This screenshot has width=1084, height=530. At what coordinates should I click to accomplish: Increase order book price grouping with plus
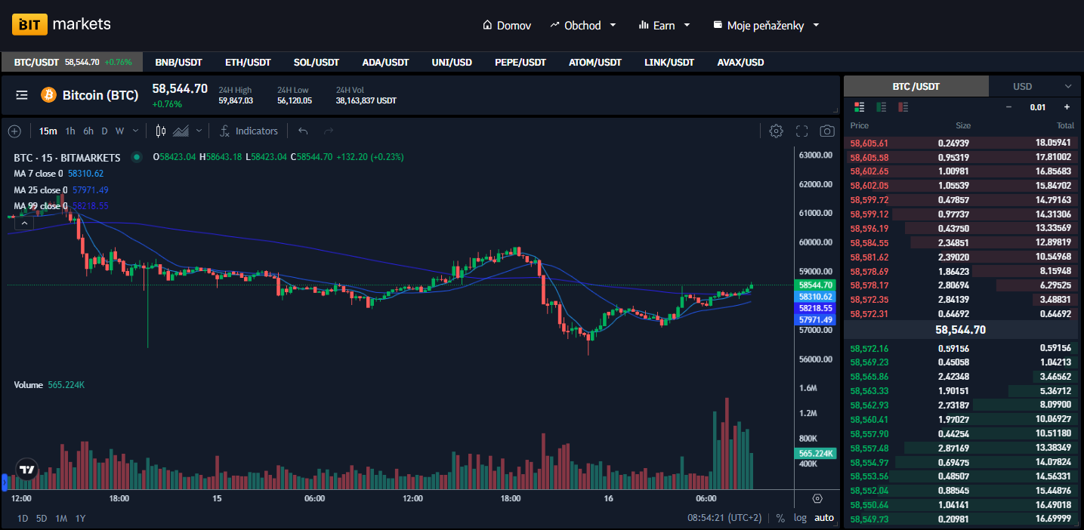click(x=1067, y=107)
